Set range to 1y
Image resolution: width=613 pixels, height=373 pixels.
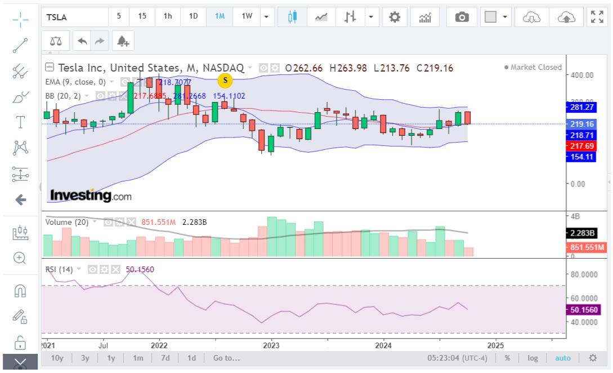click(x=111, y=358)
